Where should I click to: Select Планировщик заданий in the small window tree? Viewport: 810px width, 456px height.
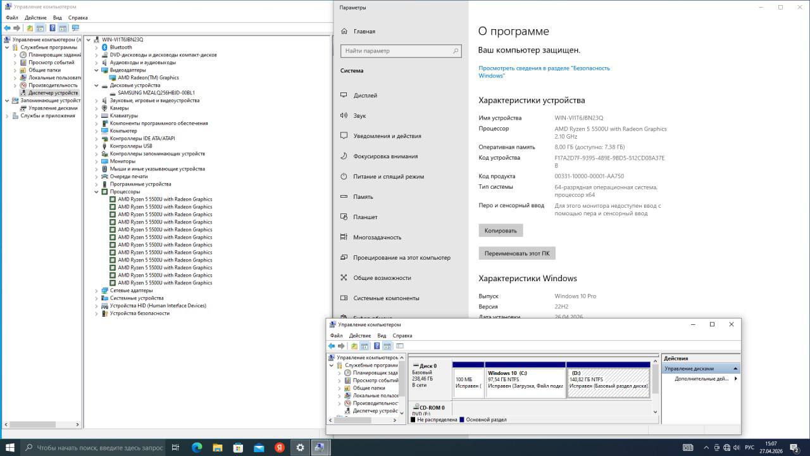375,373
